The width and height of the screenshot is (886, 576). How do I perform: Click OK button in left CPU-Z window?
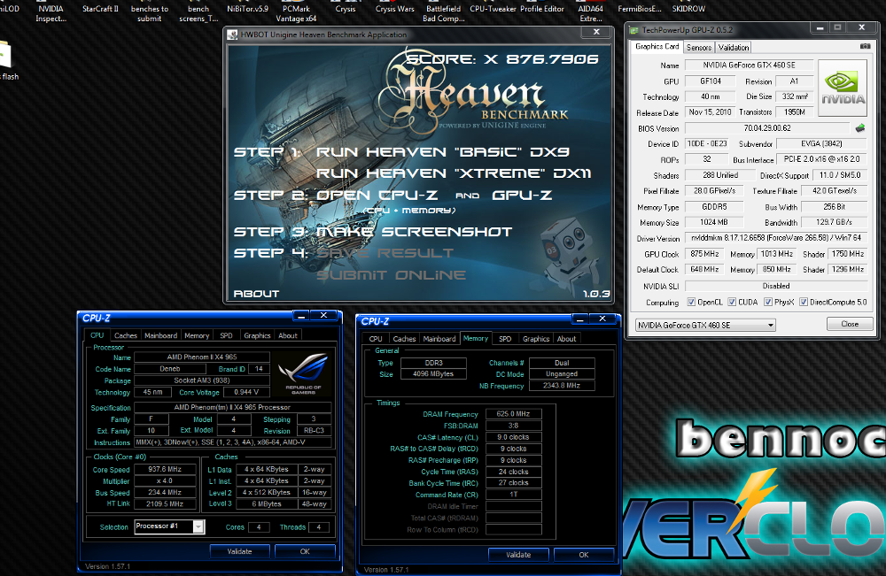(305, 551)
